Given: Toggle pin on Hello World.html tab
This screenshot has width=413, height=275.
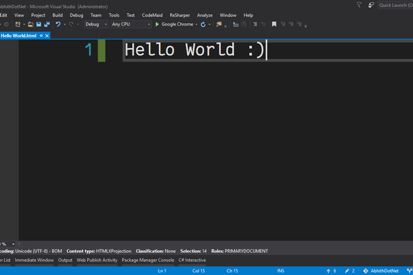Looking at the screenshot, I should tap(41, 36).
